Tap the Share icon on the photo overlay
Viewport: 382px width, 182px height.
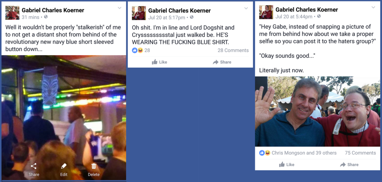click(34, 166)
